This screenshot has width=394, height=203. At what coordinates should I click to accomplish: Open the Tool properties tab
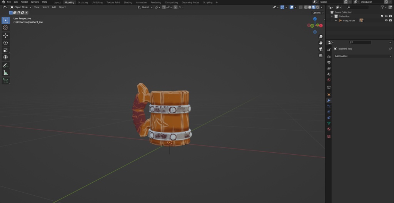tap(329, 50)
